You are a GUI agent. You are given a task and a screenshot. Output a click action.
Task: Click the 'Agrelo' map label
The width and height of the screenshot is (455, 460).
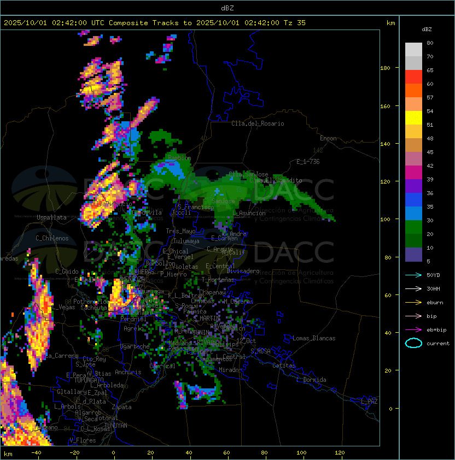pos(133,328)
